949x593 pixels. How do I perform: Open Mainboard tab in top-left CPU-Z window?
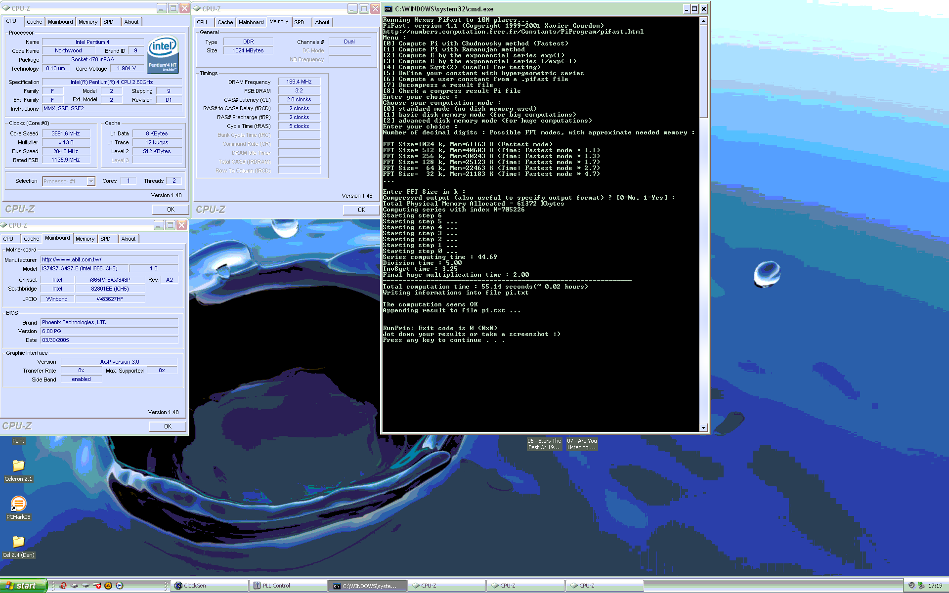coord(60,22)
